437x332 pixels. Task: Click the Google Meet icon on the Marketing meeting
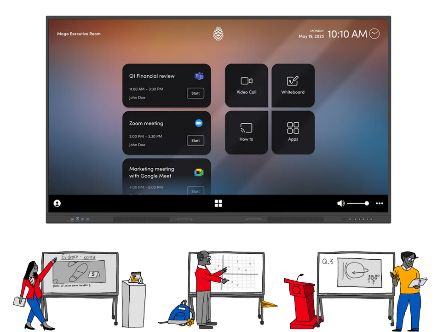click(x=199, y=173)
